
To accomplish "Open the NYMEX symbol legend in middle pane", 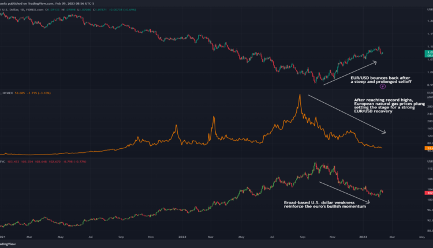I will point(9,92).
